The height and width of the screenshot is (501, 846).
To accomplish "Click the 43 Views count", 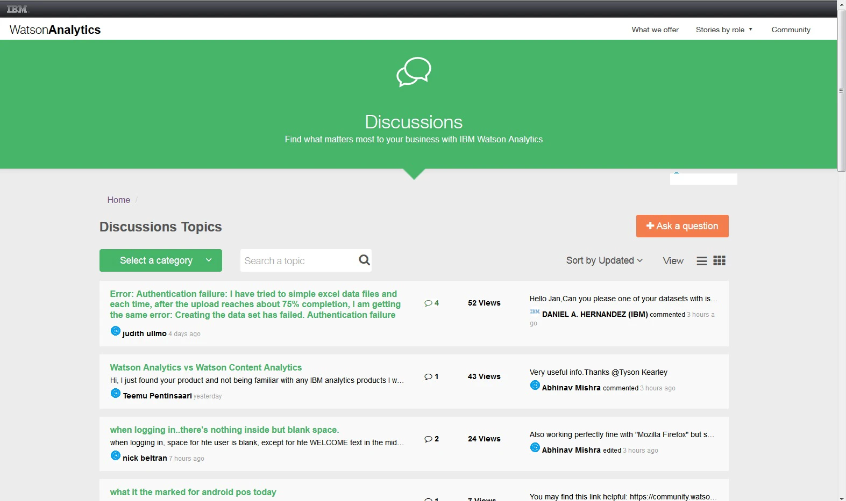I will (x=484, y=376).
